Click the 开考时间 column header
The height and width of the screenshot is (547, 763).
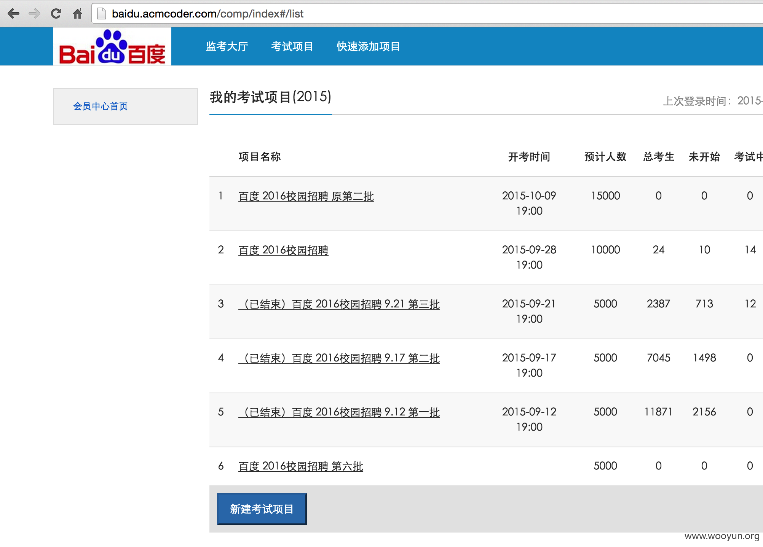(x=529, y=157)
